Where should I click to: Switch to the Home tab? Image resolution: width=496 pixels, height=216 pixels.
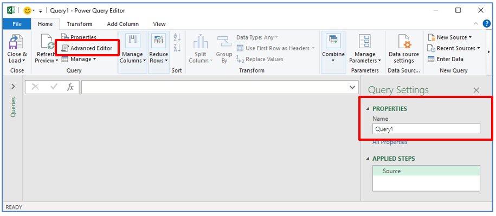[x=46, y=24]
